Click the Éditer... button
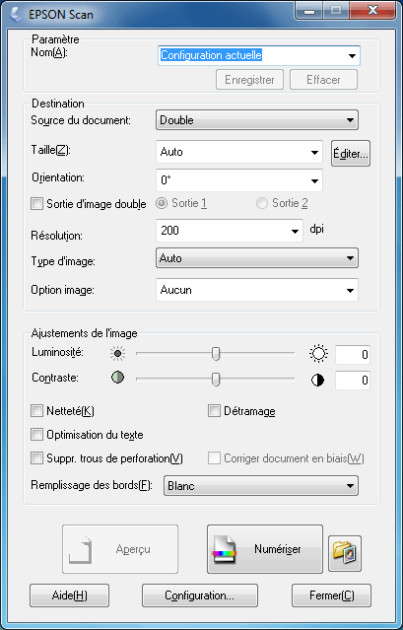Image resolution: width=403 pixels, height=630 pixels. (x=351, y=154)
